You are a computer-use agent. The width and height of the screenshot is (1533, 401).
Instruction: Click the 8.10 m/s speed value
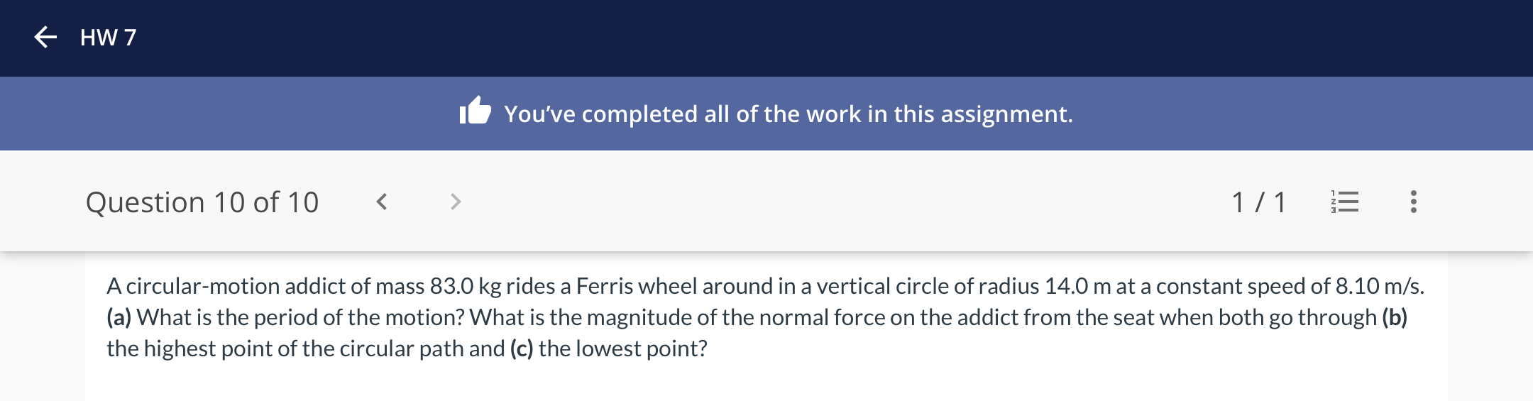tap(1380, 286)
